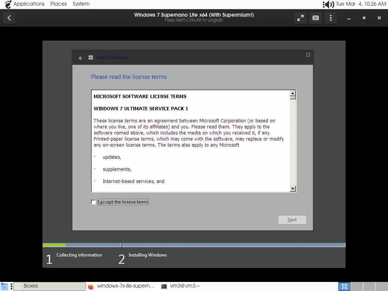Click the Firefox icon in taskbar
This screenshot has height=291, width=388.
point(91,286)
